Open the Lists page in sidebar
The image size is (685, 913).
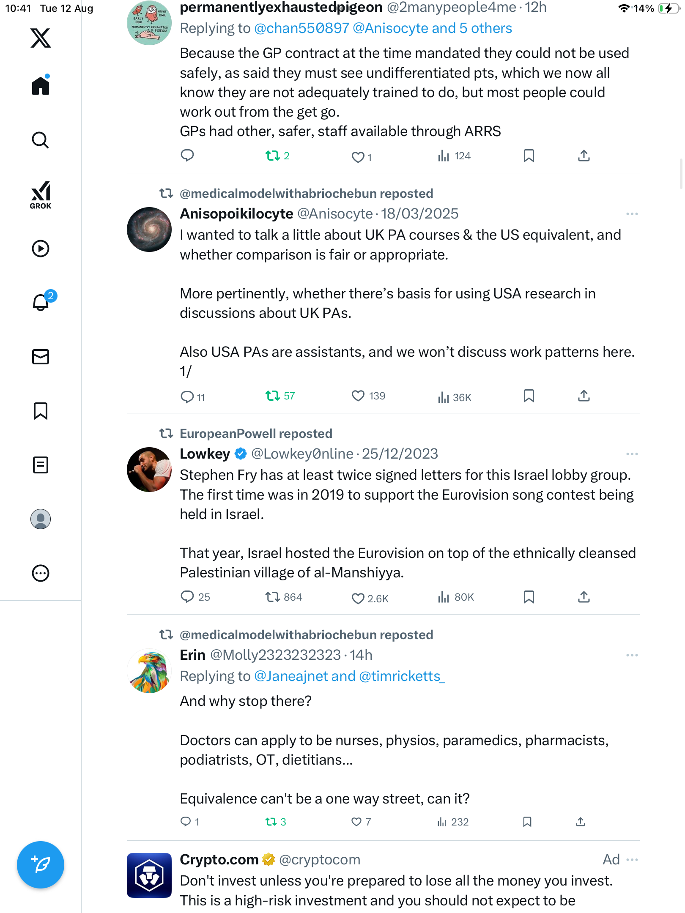(x=41, y=465)
